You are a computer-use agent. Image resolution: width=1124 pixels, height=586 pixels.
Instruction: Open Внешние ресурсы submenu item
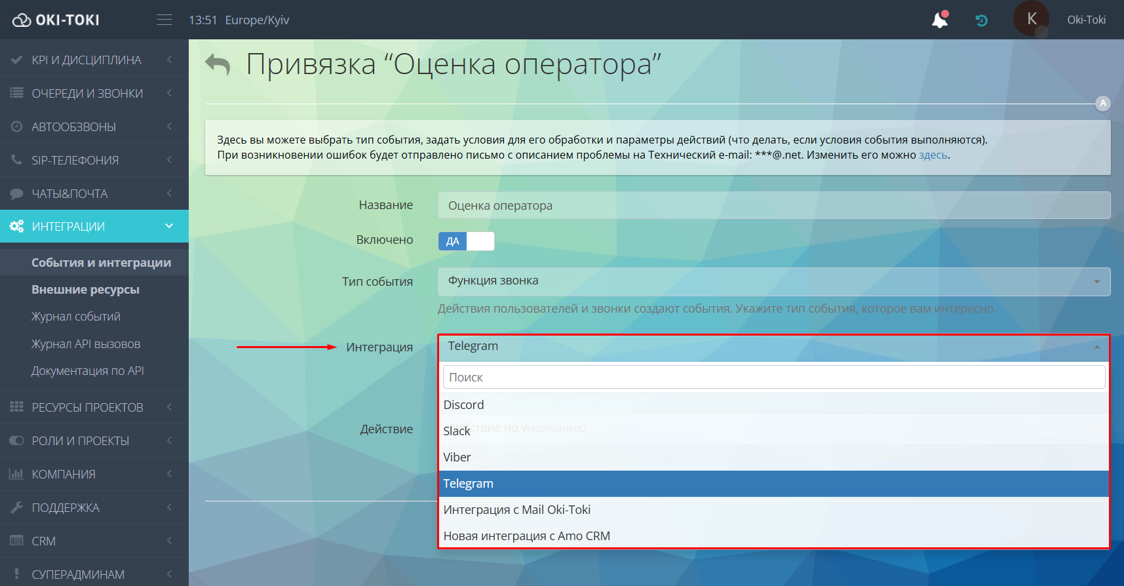coord(85,290)
